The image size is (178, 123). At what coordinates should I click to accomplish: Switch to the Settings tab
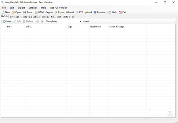15,17
